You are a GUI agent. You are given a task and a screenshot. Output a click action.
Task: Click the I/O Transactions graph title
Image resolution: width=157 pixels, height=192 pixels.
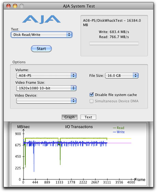point(79,127)
